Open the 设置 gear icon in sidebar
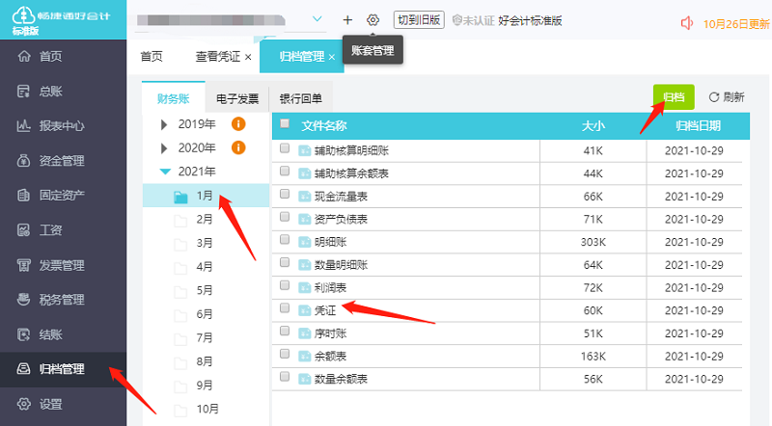The image size is (772, 426). [23, 404]
